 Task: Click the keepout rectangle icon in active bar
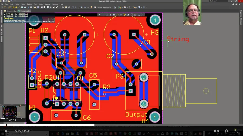click(132, 15)
